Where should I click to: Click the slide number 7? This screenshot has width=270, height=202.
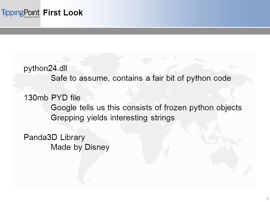click(267, 199)
